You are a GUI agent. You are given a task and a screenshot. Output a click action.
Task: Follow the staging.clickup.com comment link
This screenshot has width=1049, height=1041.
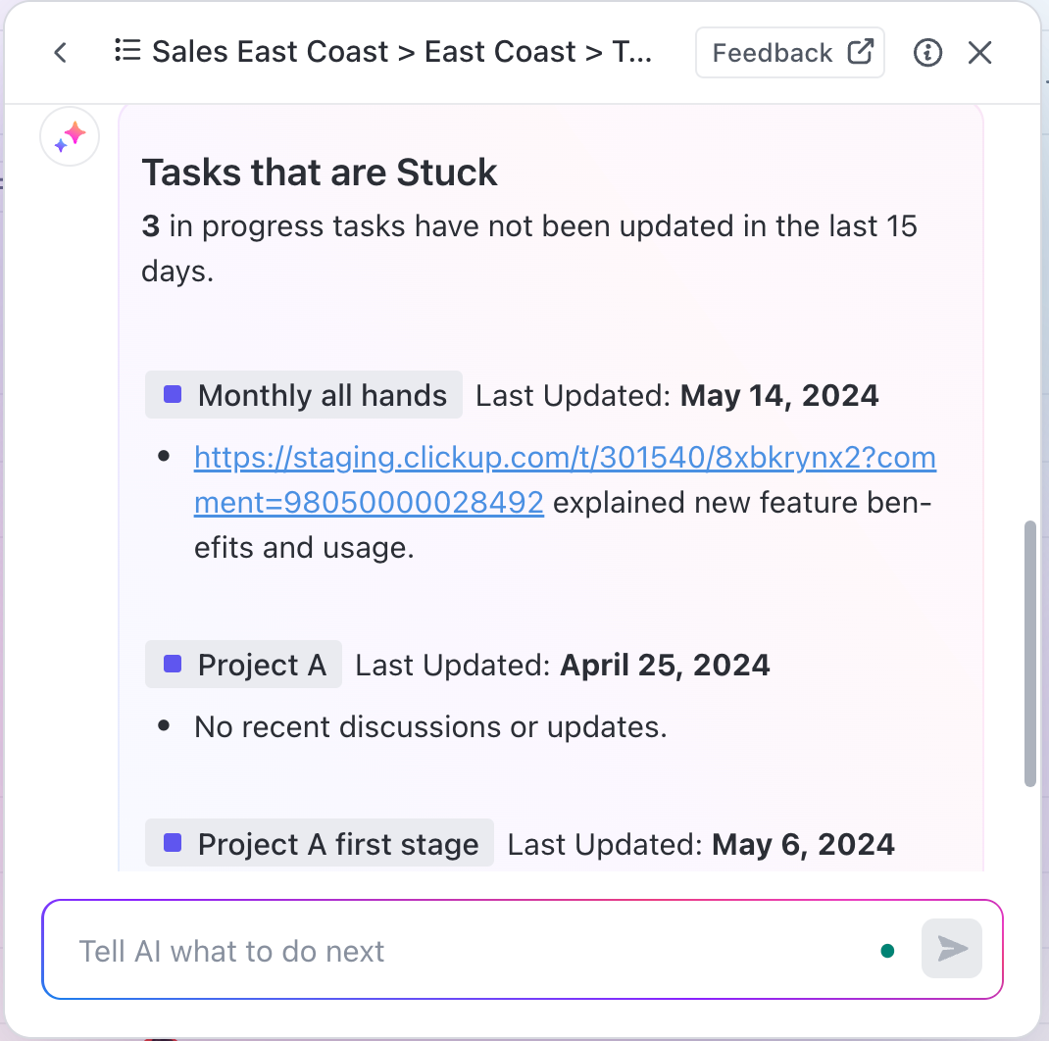(x=565, y=479)
